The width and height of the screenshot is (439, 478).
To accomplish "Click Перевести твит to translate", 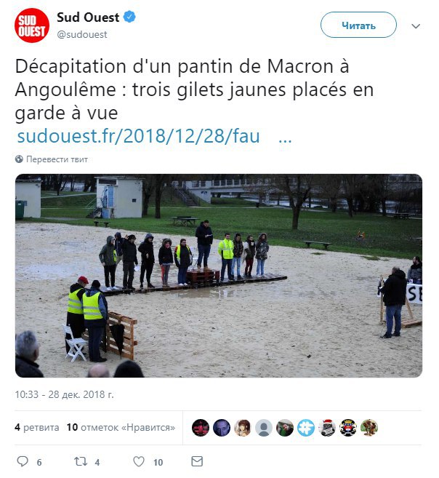I will click(x=57, y=159).
